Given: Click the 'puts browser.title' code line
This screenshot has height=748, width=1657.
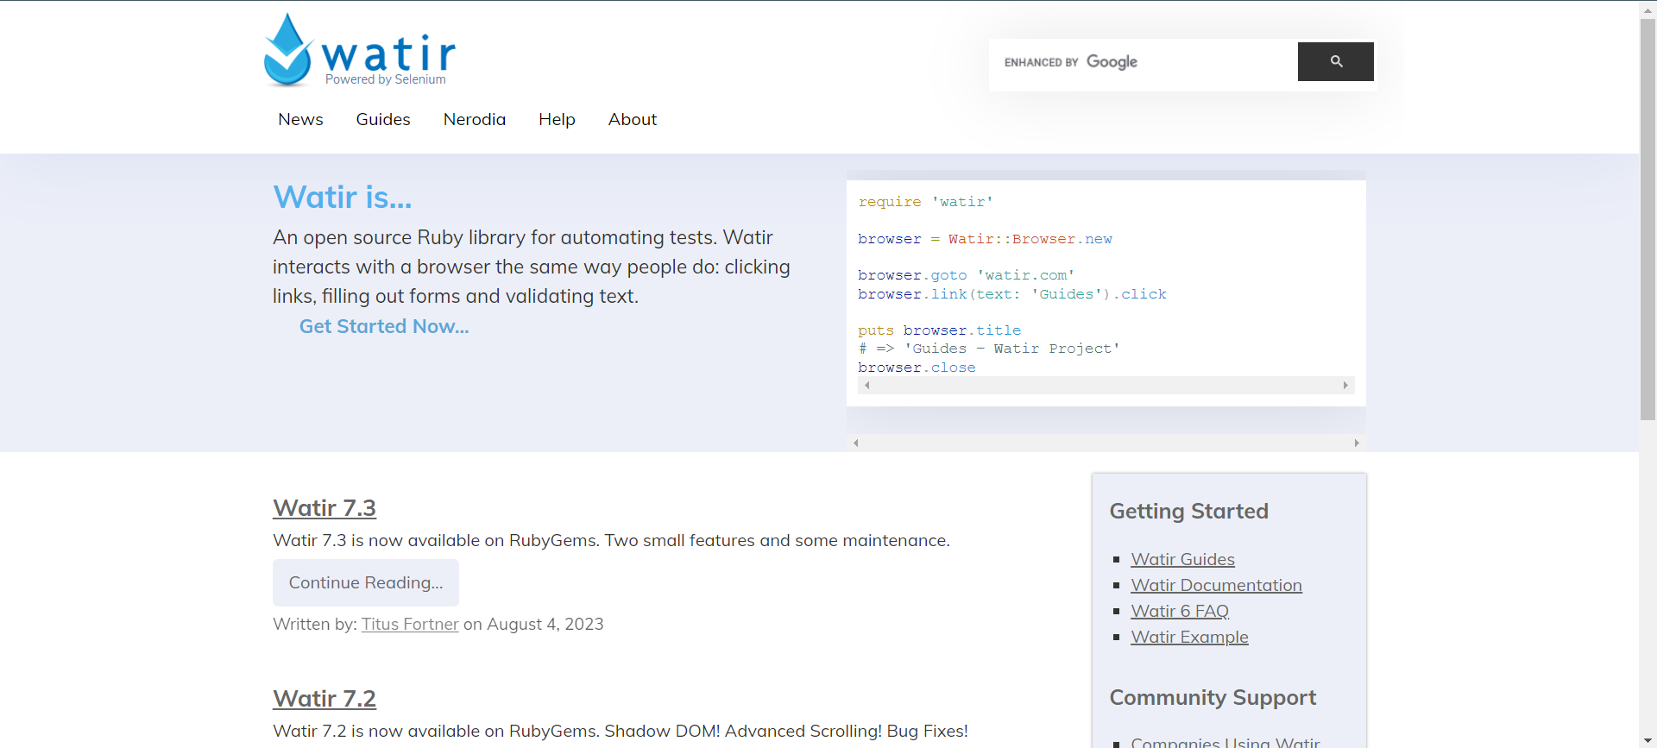Looking at the screenshot, I should click(939, 330).
